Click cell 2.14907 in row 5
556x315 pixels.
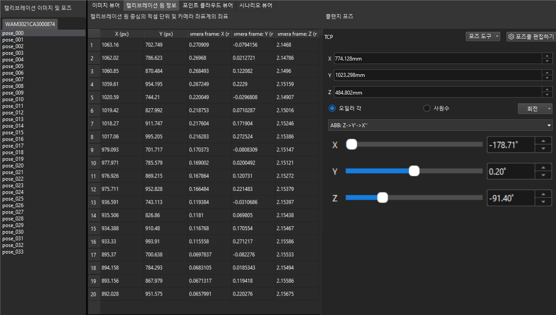tap(297, 97)
